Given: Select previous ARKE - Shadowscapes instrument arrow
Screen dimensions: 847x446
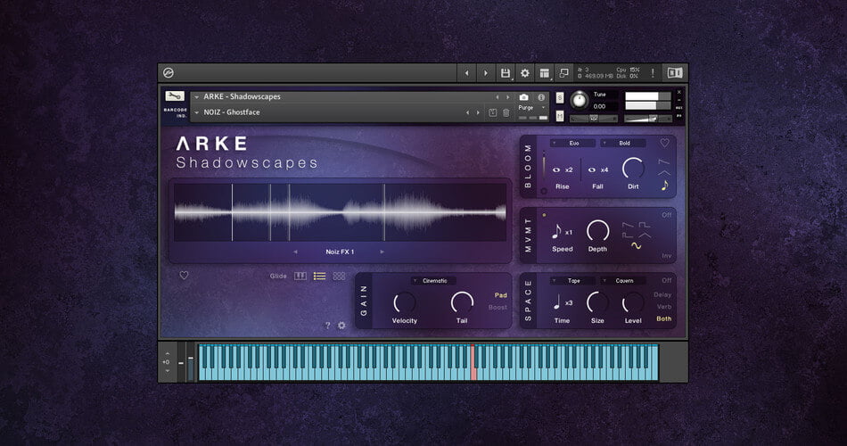Looking at the screenshot, I should (x=498, y=97).
